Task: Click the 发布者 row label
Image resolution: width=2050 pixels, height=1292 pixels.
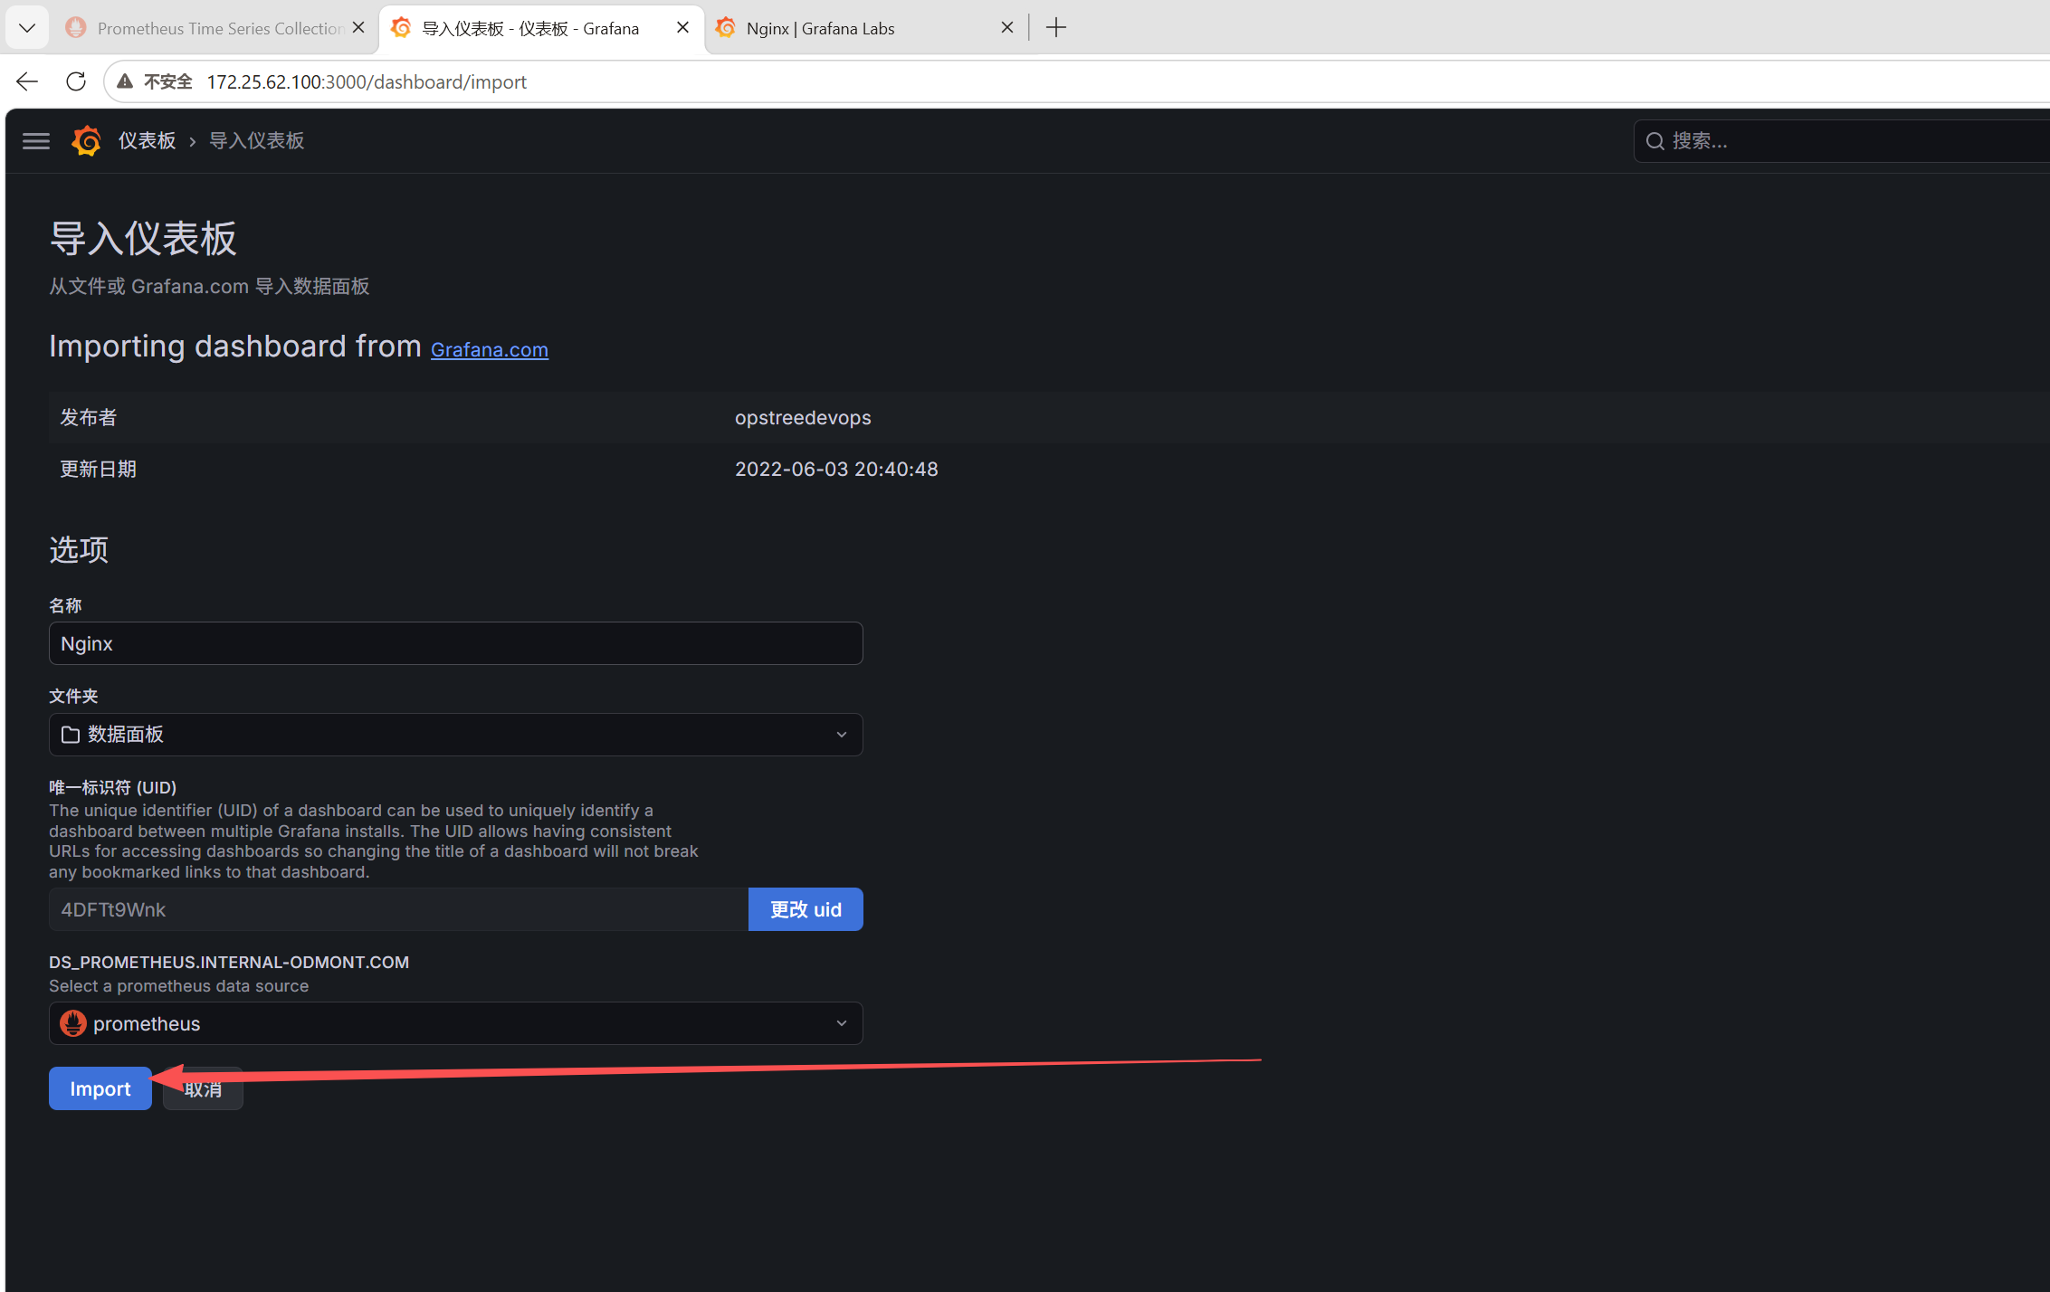Action: coord(89,418)
